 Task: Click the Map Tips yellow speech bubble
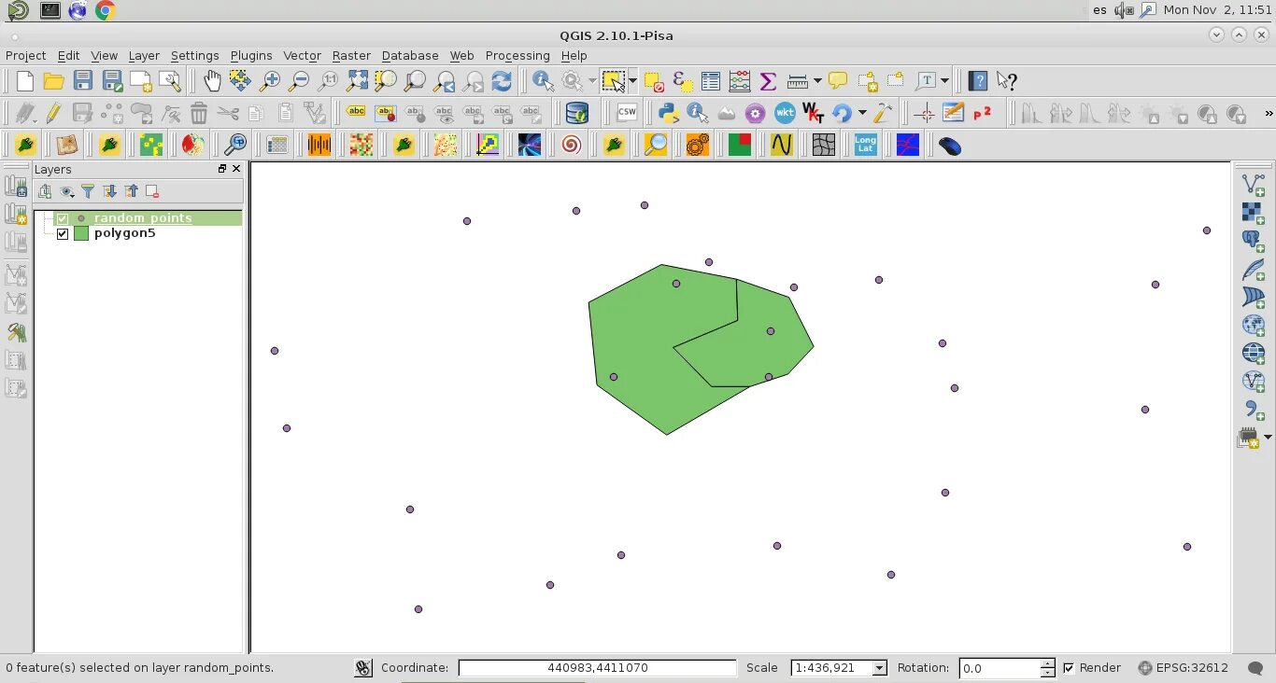[838, 81]
